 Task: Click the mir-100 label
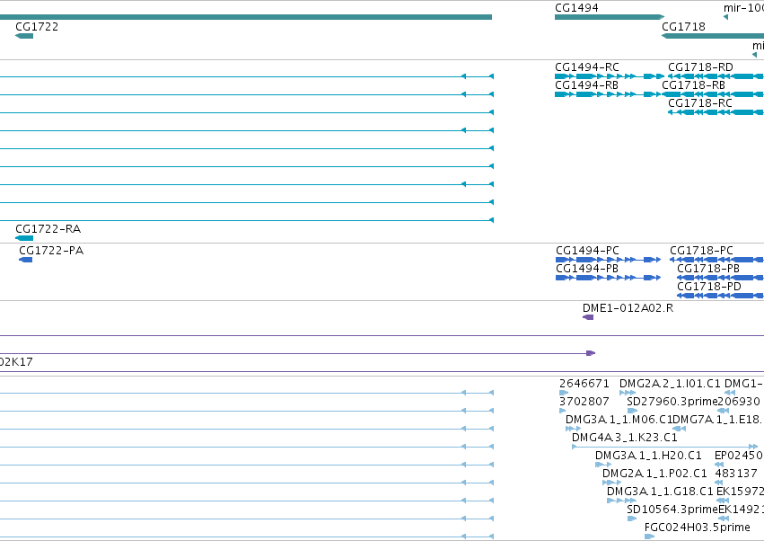[x=743, y=8]
